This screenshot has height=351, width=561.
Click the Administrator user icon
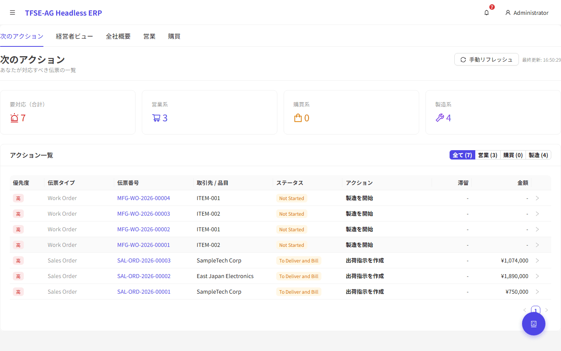508,13
